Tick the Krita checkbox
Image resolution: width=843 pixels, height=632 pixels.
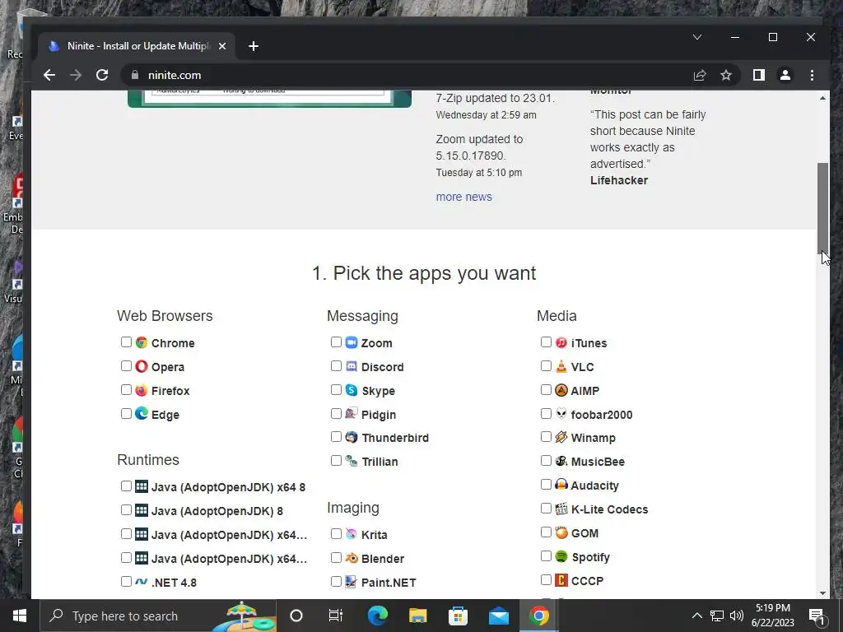(x=336, y=533)
